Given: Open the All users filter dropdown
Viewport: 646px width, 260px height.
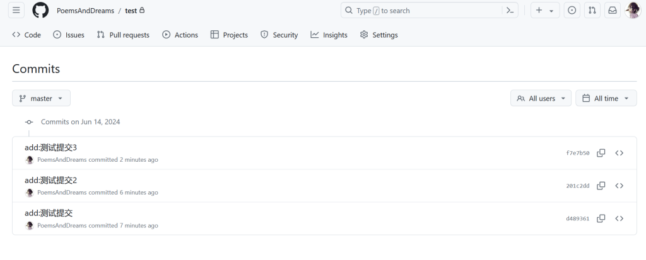Looking at the screenshot, I should [541, 98].
